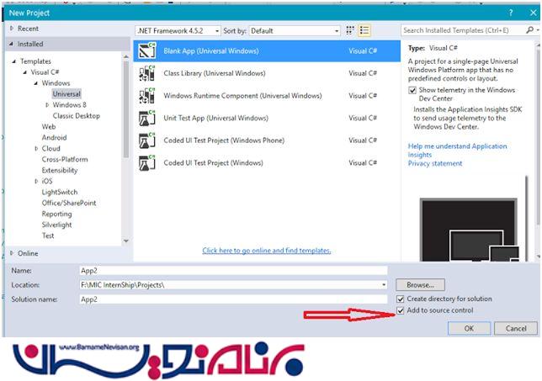542x381 pixels.
Task: Click the template tree scrollbar down arrow
Action: 126,241
